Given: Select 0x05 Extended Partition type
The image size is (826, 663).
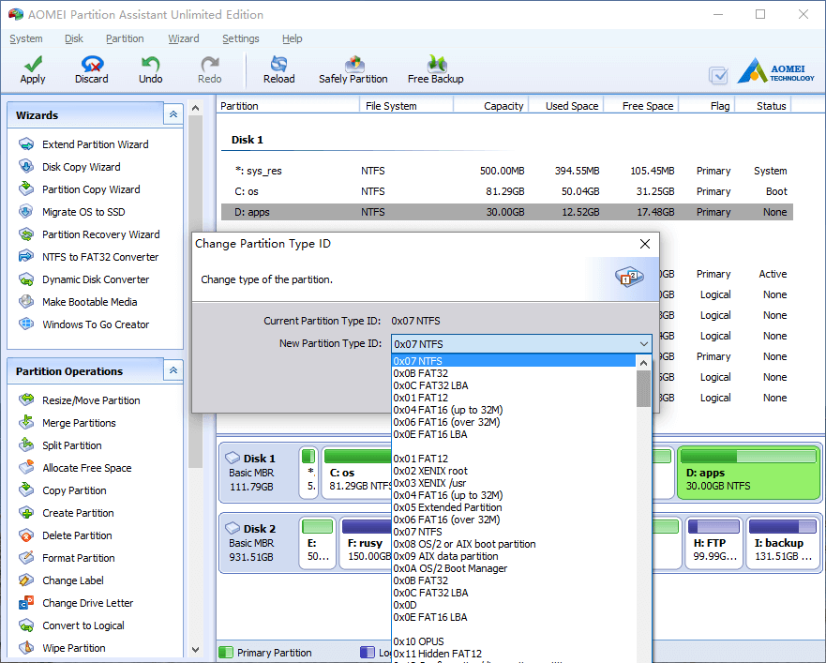Looking at the screenshot, I should (514, 507).
